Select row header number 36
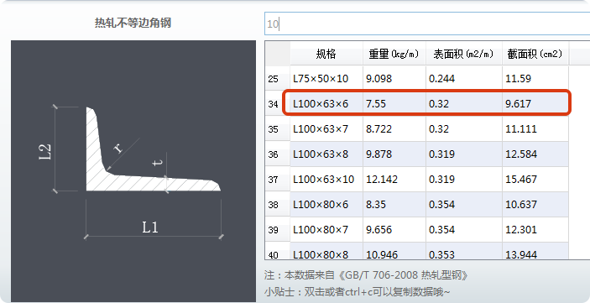Screen dimensions: 590x303 coord(277,154)
